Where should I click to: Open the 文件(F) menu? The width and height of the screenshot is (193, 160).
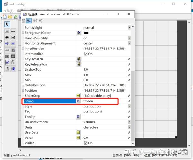tap(8, 11)
